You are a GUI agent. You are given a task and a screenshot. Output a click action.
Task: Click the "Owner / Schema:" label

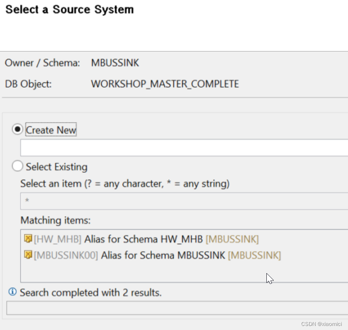[42, 63]
